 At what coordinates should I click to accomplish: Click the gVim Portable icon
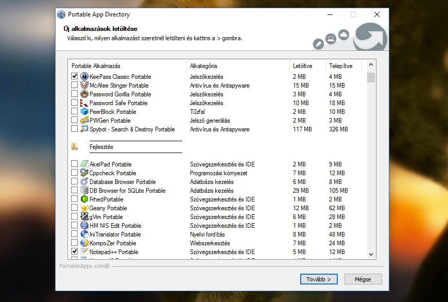point(84,216)
